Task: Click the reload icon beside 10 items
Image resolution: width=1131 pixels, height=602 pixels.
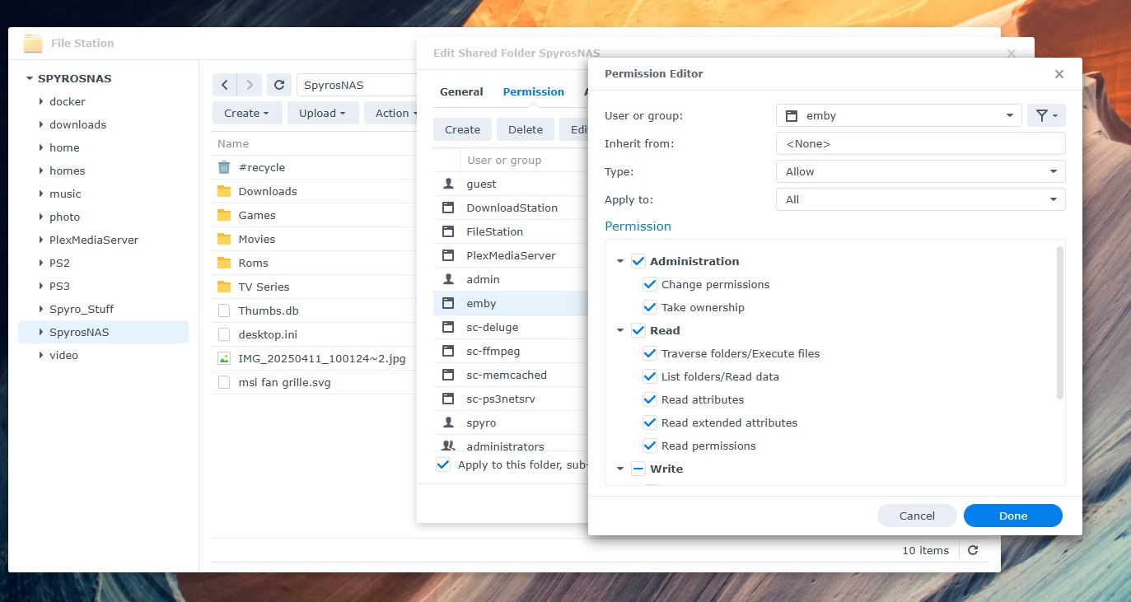Action: pos(973,550)
